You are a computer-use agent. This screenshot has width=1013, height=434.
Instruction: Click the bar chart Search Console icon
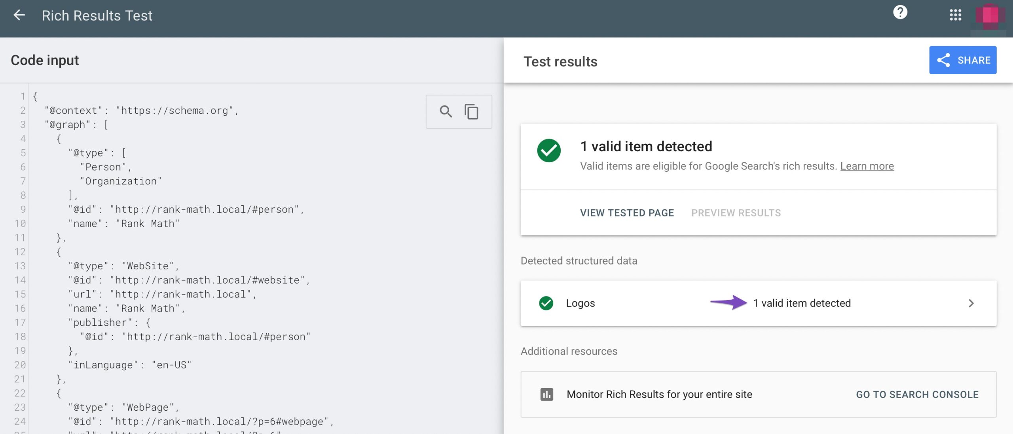tap(547, 394)
